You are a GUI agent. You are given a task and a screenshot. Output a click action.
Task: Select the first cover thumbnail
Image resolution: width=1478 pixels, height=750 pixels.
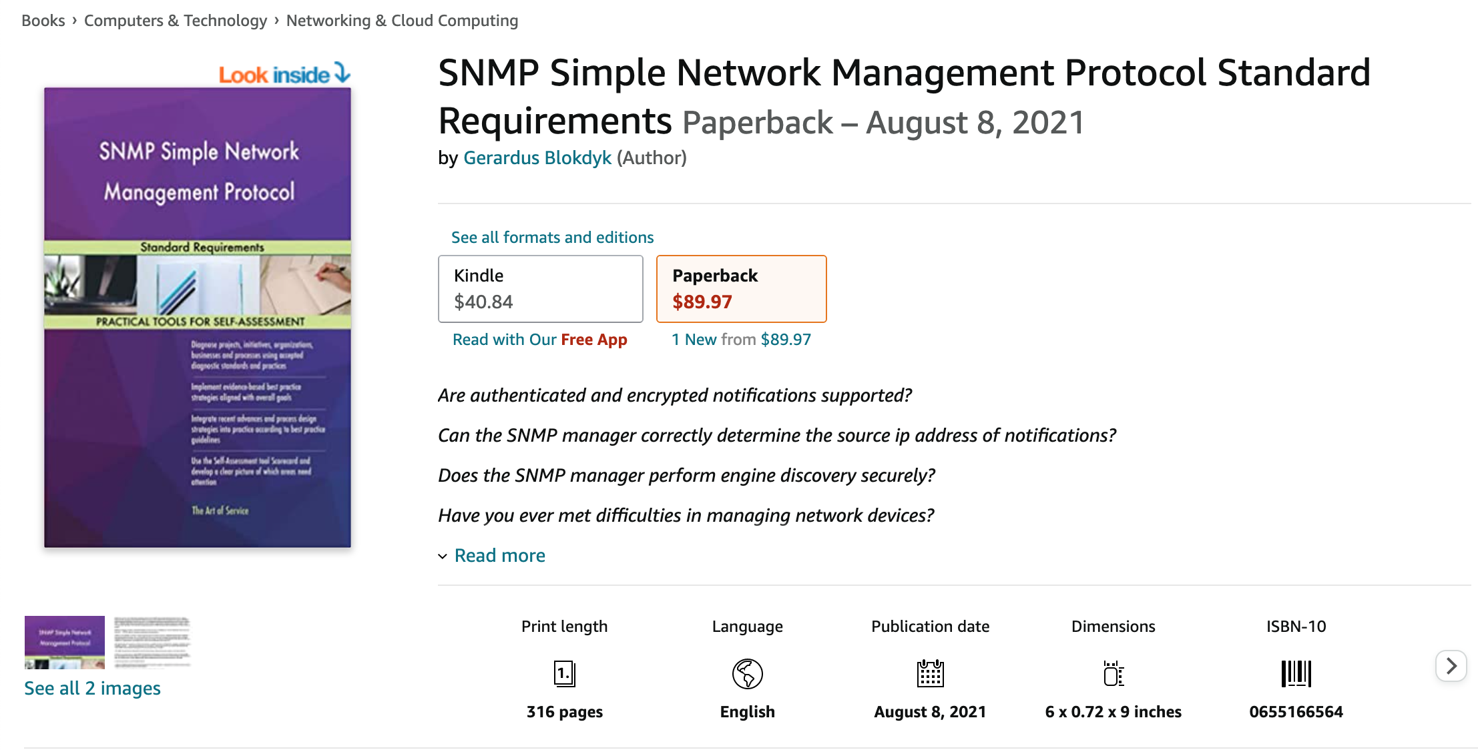pos(64,641)
